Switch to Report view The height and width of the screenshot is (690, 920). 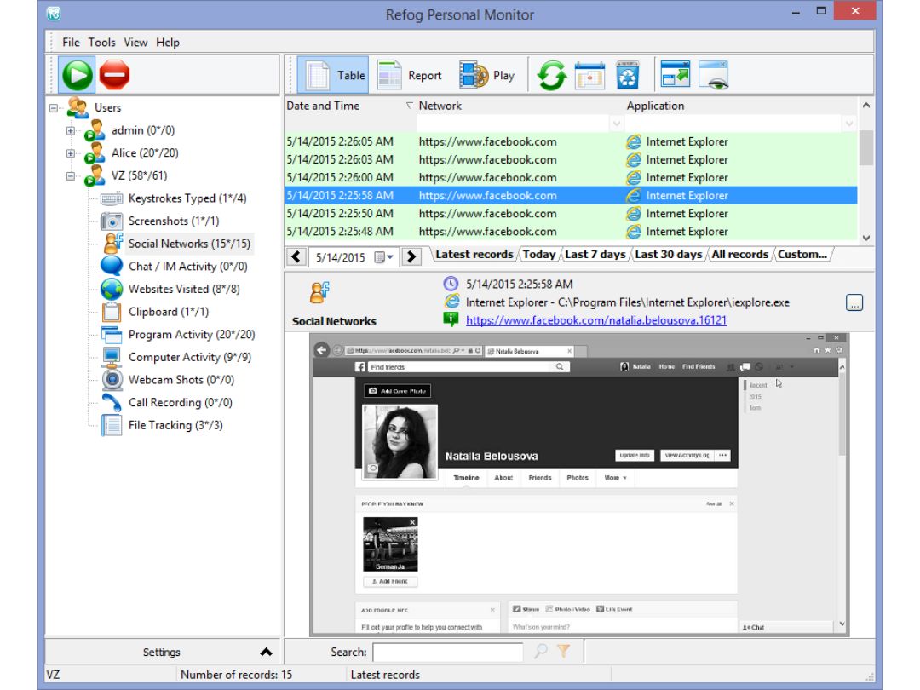(410, 75)
